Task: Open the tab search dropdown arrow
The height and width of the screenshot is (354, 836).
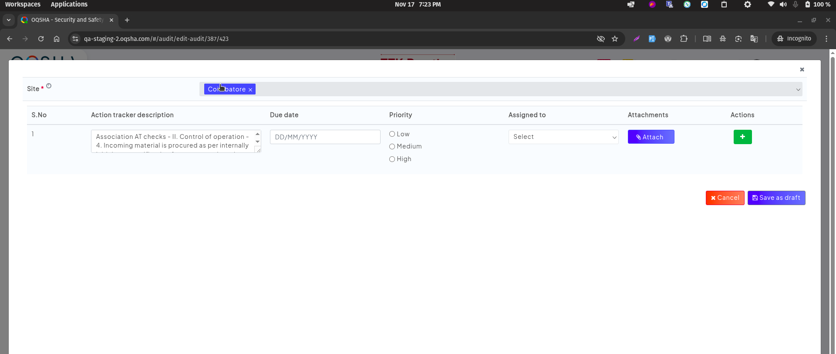Action: (9, 20)
